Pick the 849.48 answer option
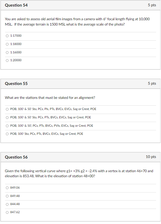Screen dimensions: 161x224 click(7, 196)
